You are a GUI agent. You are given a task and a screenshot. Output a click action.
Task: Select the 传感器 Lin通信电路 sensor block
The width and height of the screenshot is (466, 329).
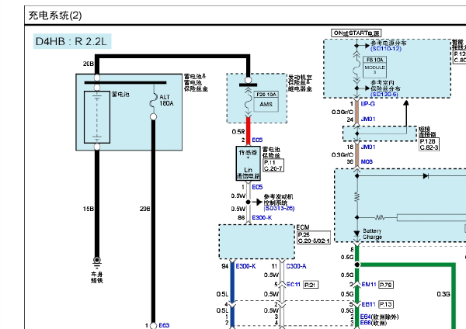click(249, 163)
